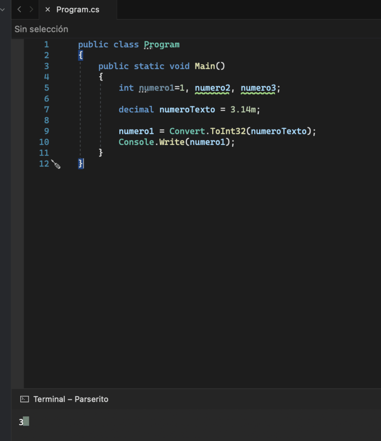This screenshot has height=441, width=381.
Task: Open the Terminal – Parserito panel header
Action: 71,399
